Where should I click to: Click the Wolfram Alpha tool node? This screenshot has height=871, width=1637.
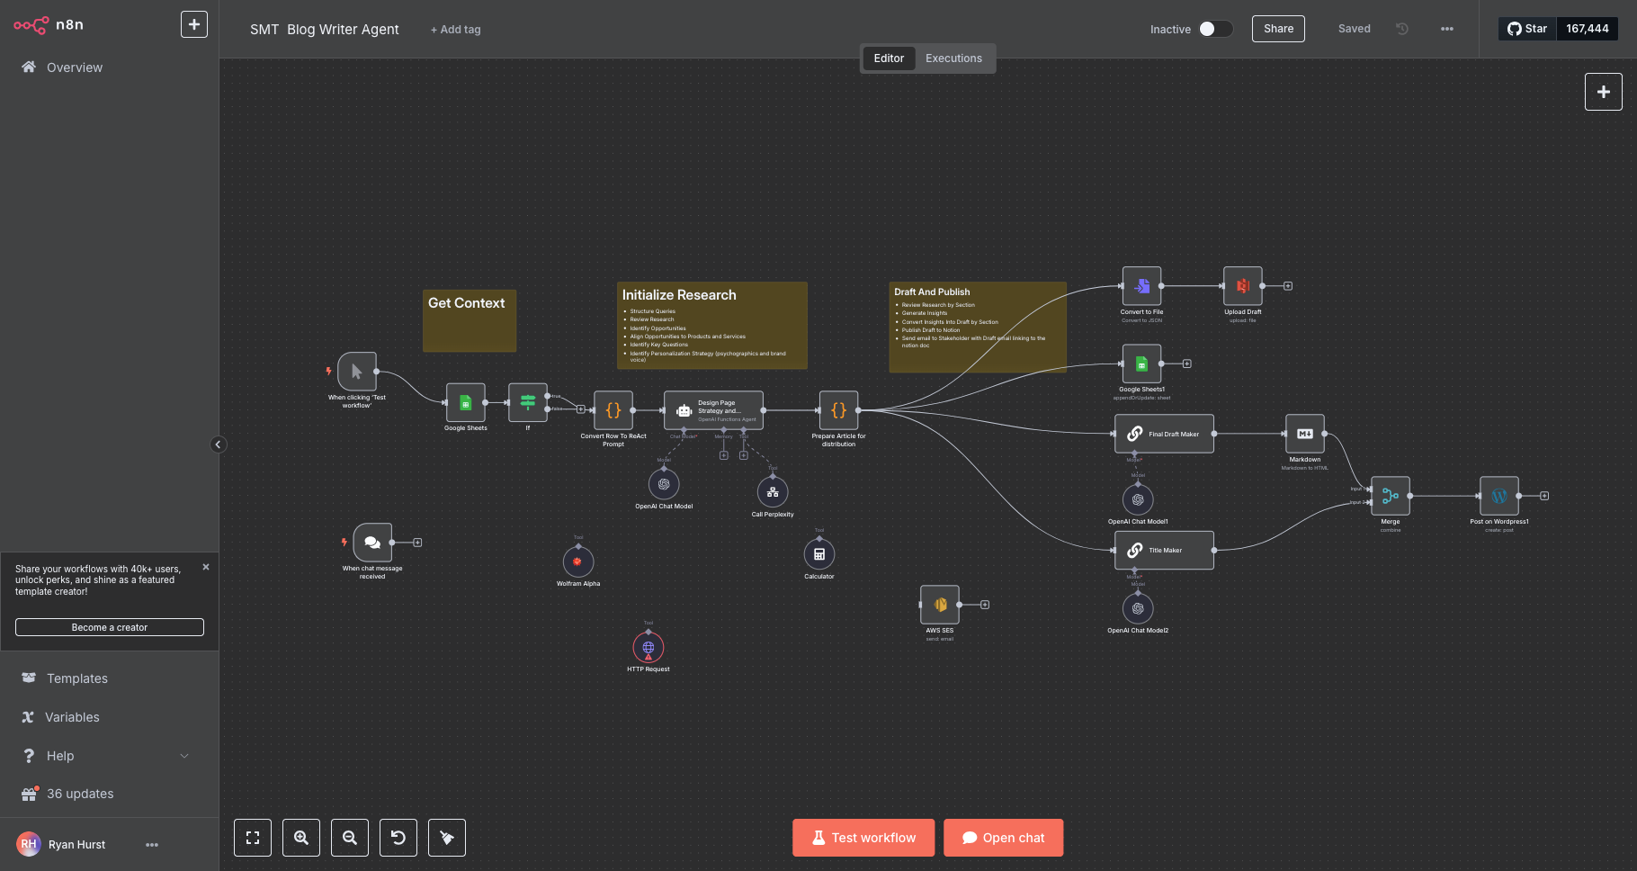[x=578, y=561]
